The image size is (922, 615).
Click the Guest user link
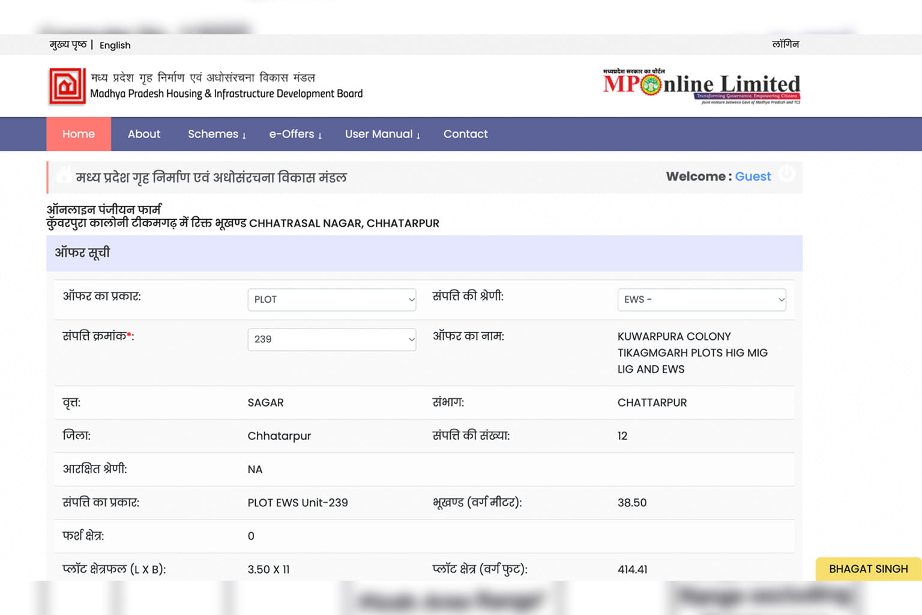pyautogui.click(x=753, y=177)
